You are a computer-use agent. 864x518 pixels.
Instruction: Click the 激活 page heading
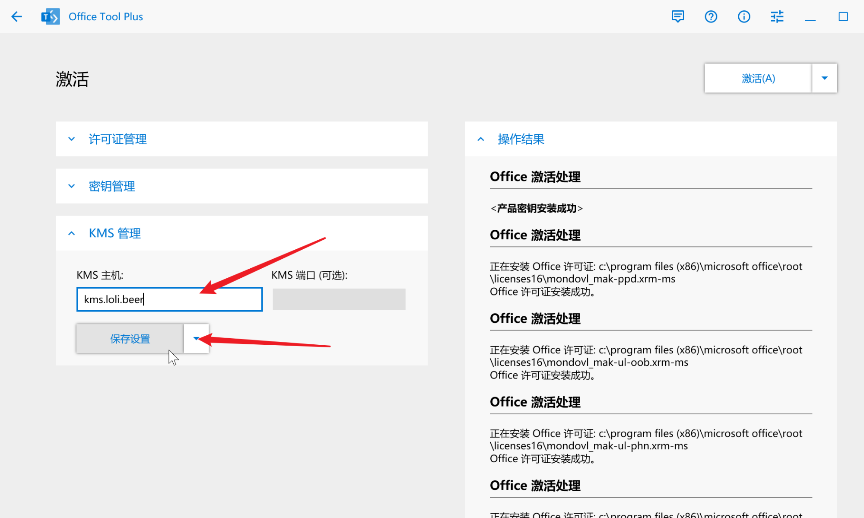coord(72,79)
